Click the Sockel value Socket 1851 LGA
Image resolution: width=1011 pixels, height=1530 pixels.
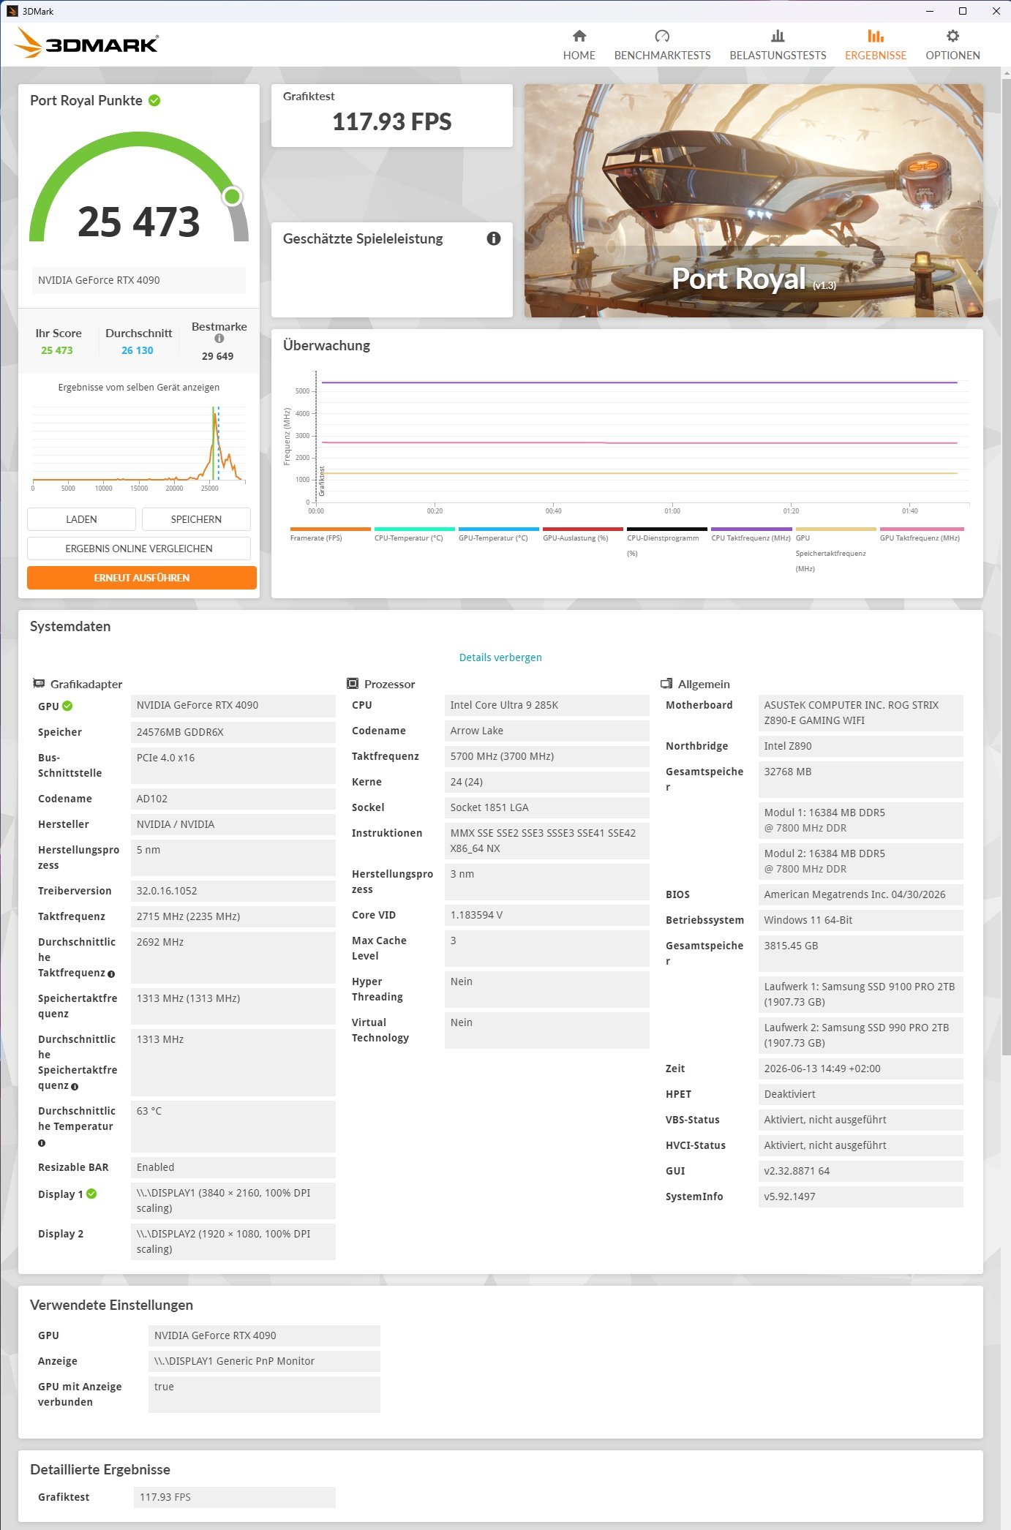click(546, 807)
